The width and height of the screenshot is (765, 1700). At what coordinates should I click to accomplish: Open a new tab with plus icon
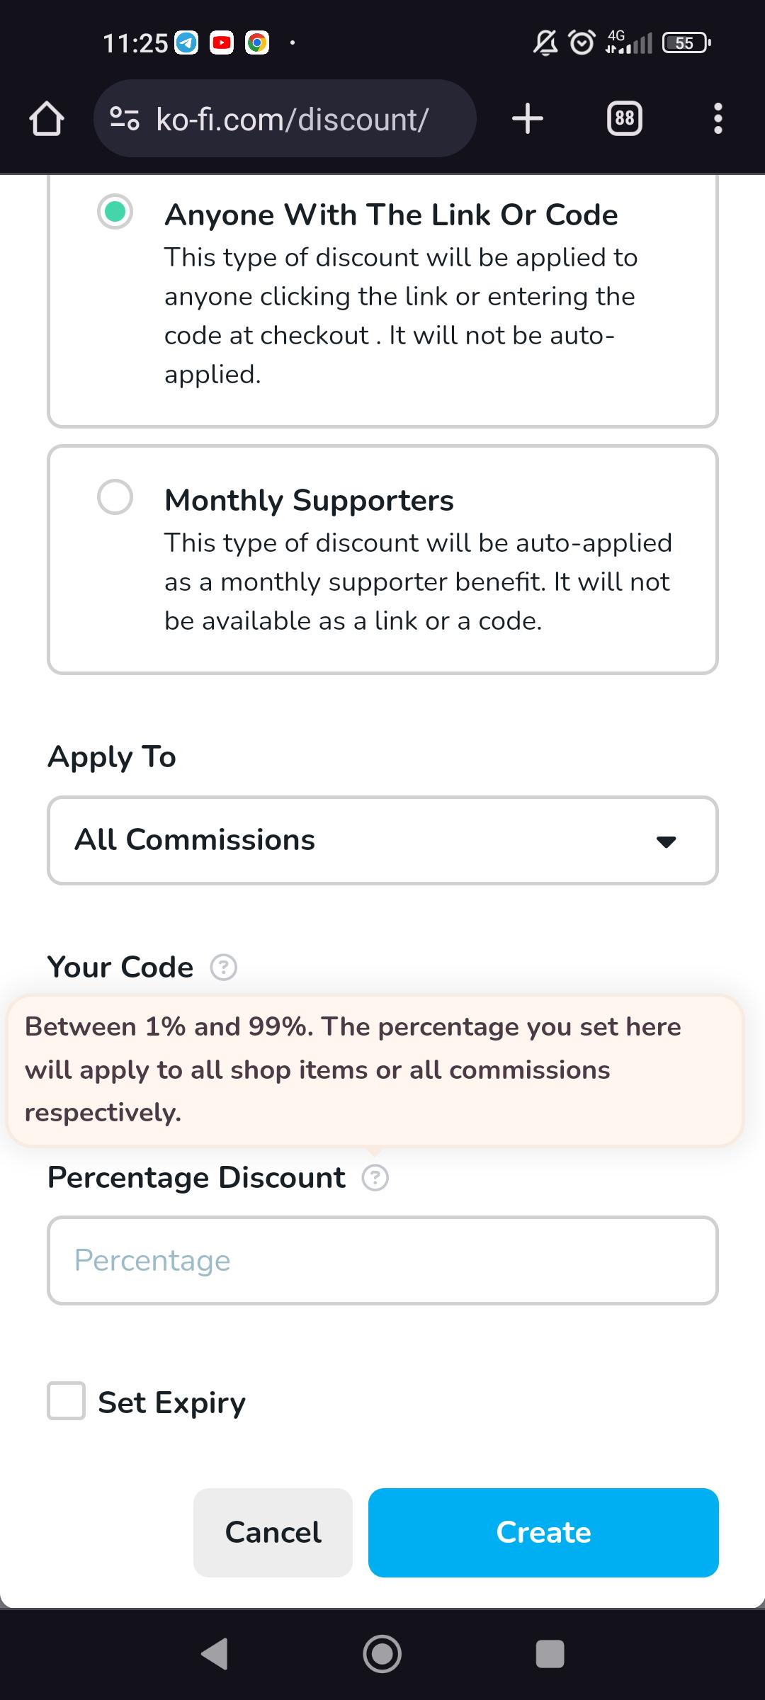point(528,118)
